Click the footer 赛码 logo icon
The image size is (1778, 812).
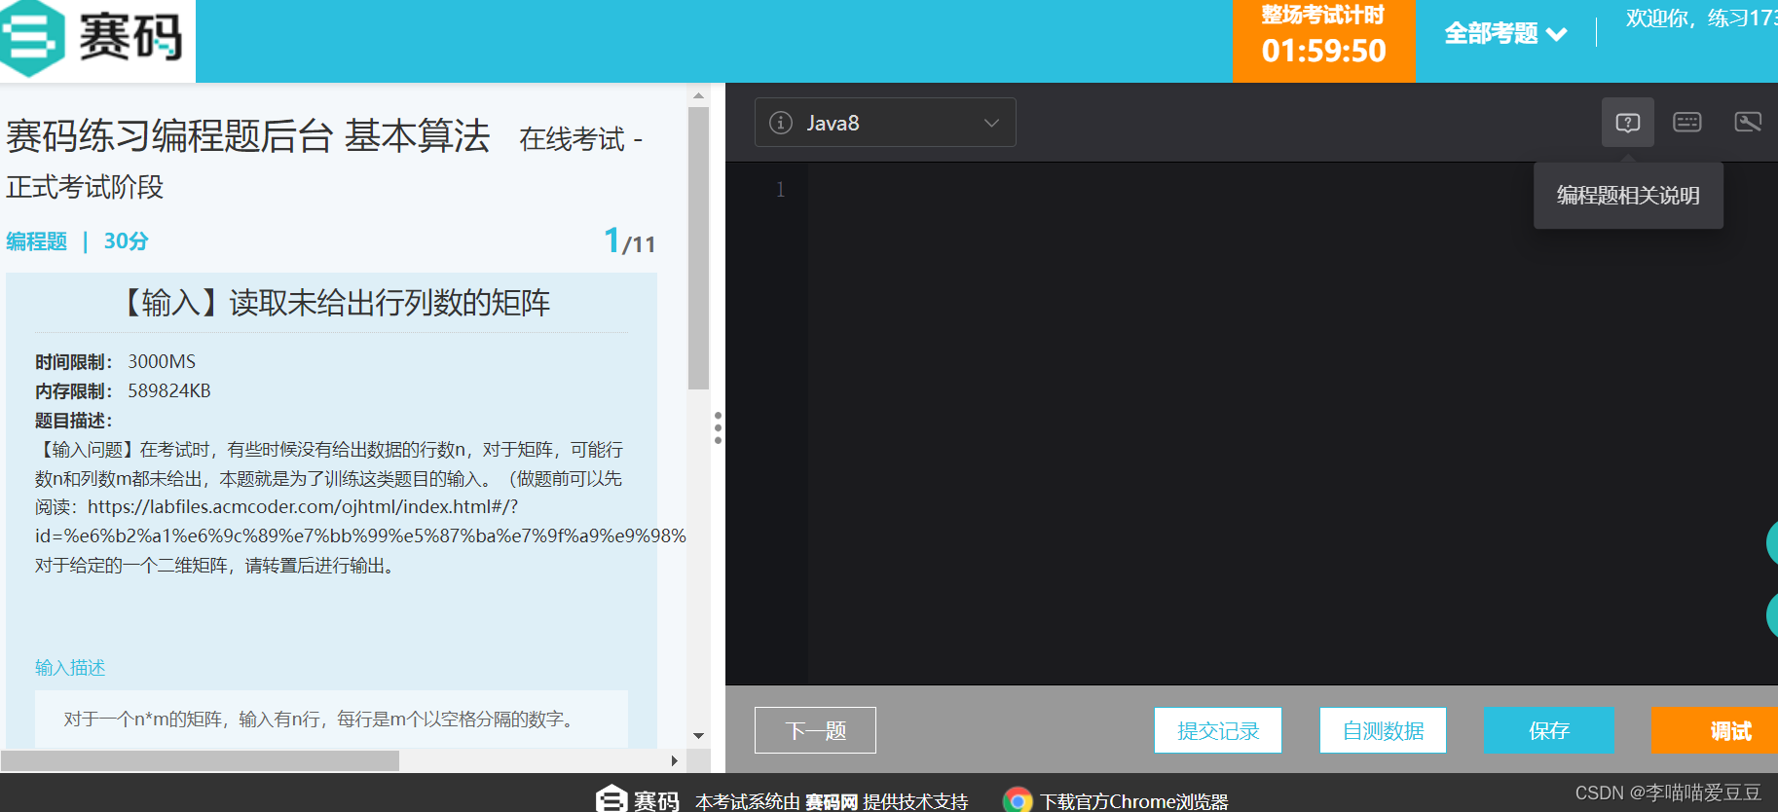point(611,799)
